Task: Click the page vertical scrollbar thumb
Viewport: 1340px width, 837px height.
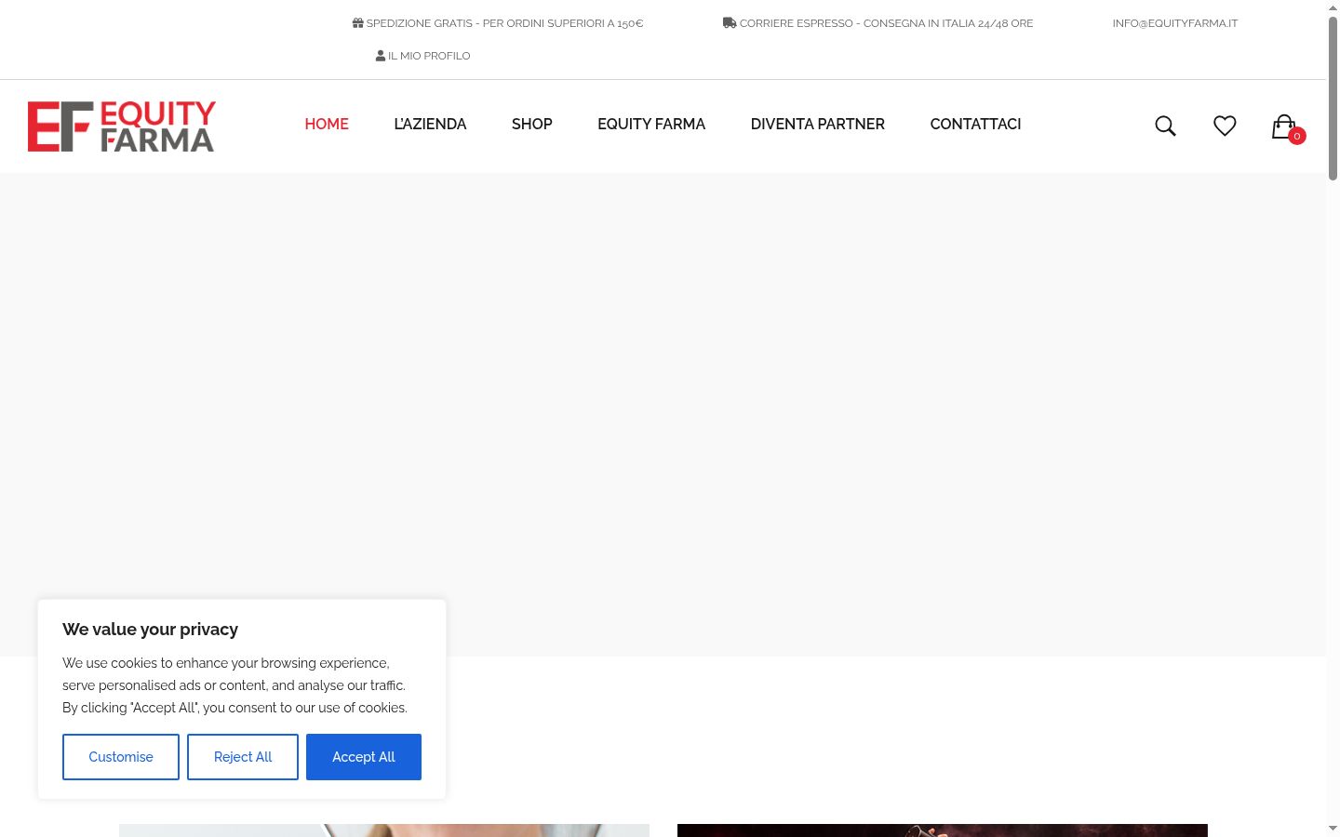Action: click(x=1333, y=98)
